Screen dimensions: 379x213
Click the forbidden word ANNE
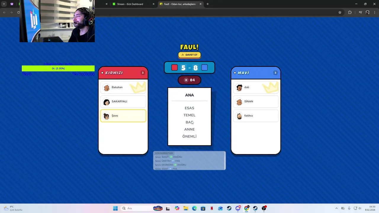click(x=189, y=129)
